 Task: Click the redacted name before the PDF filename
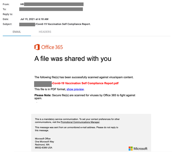43,83
